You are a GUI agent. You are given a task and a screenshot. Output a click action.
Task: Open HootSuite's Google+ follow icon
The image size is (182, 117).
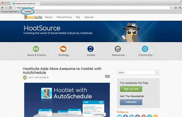(143, 116)
